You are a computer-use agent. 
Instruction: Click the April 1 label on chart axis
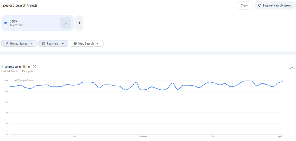click(x=280, y=136)
